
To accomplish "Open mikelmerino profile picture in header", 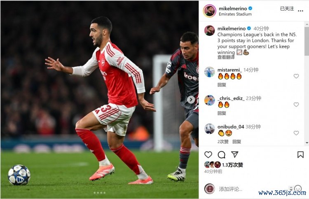I will point(209,11).
